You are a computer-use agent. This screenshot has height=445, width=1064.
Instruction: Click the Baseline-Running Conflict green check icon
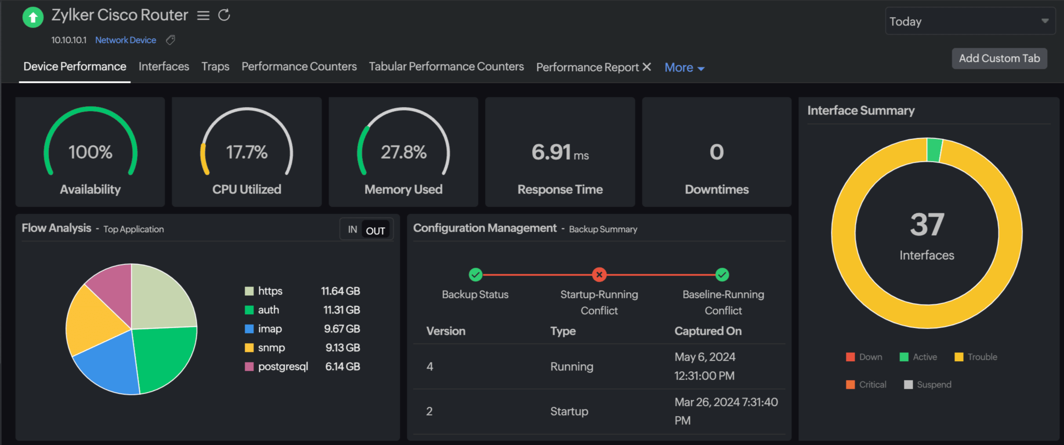[722, 275]
